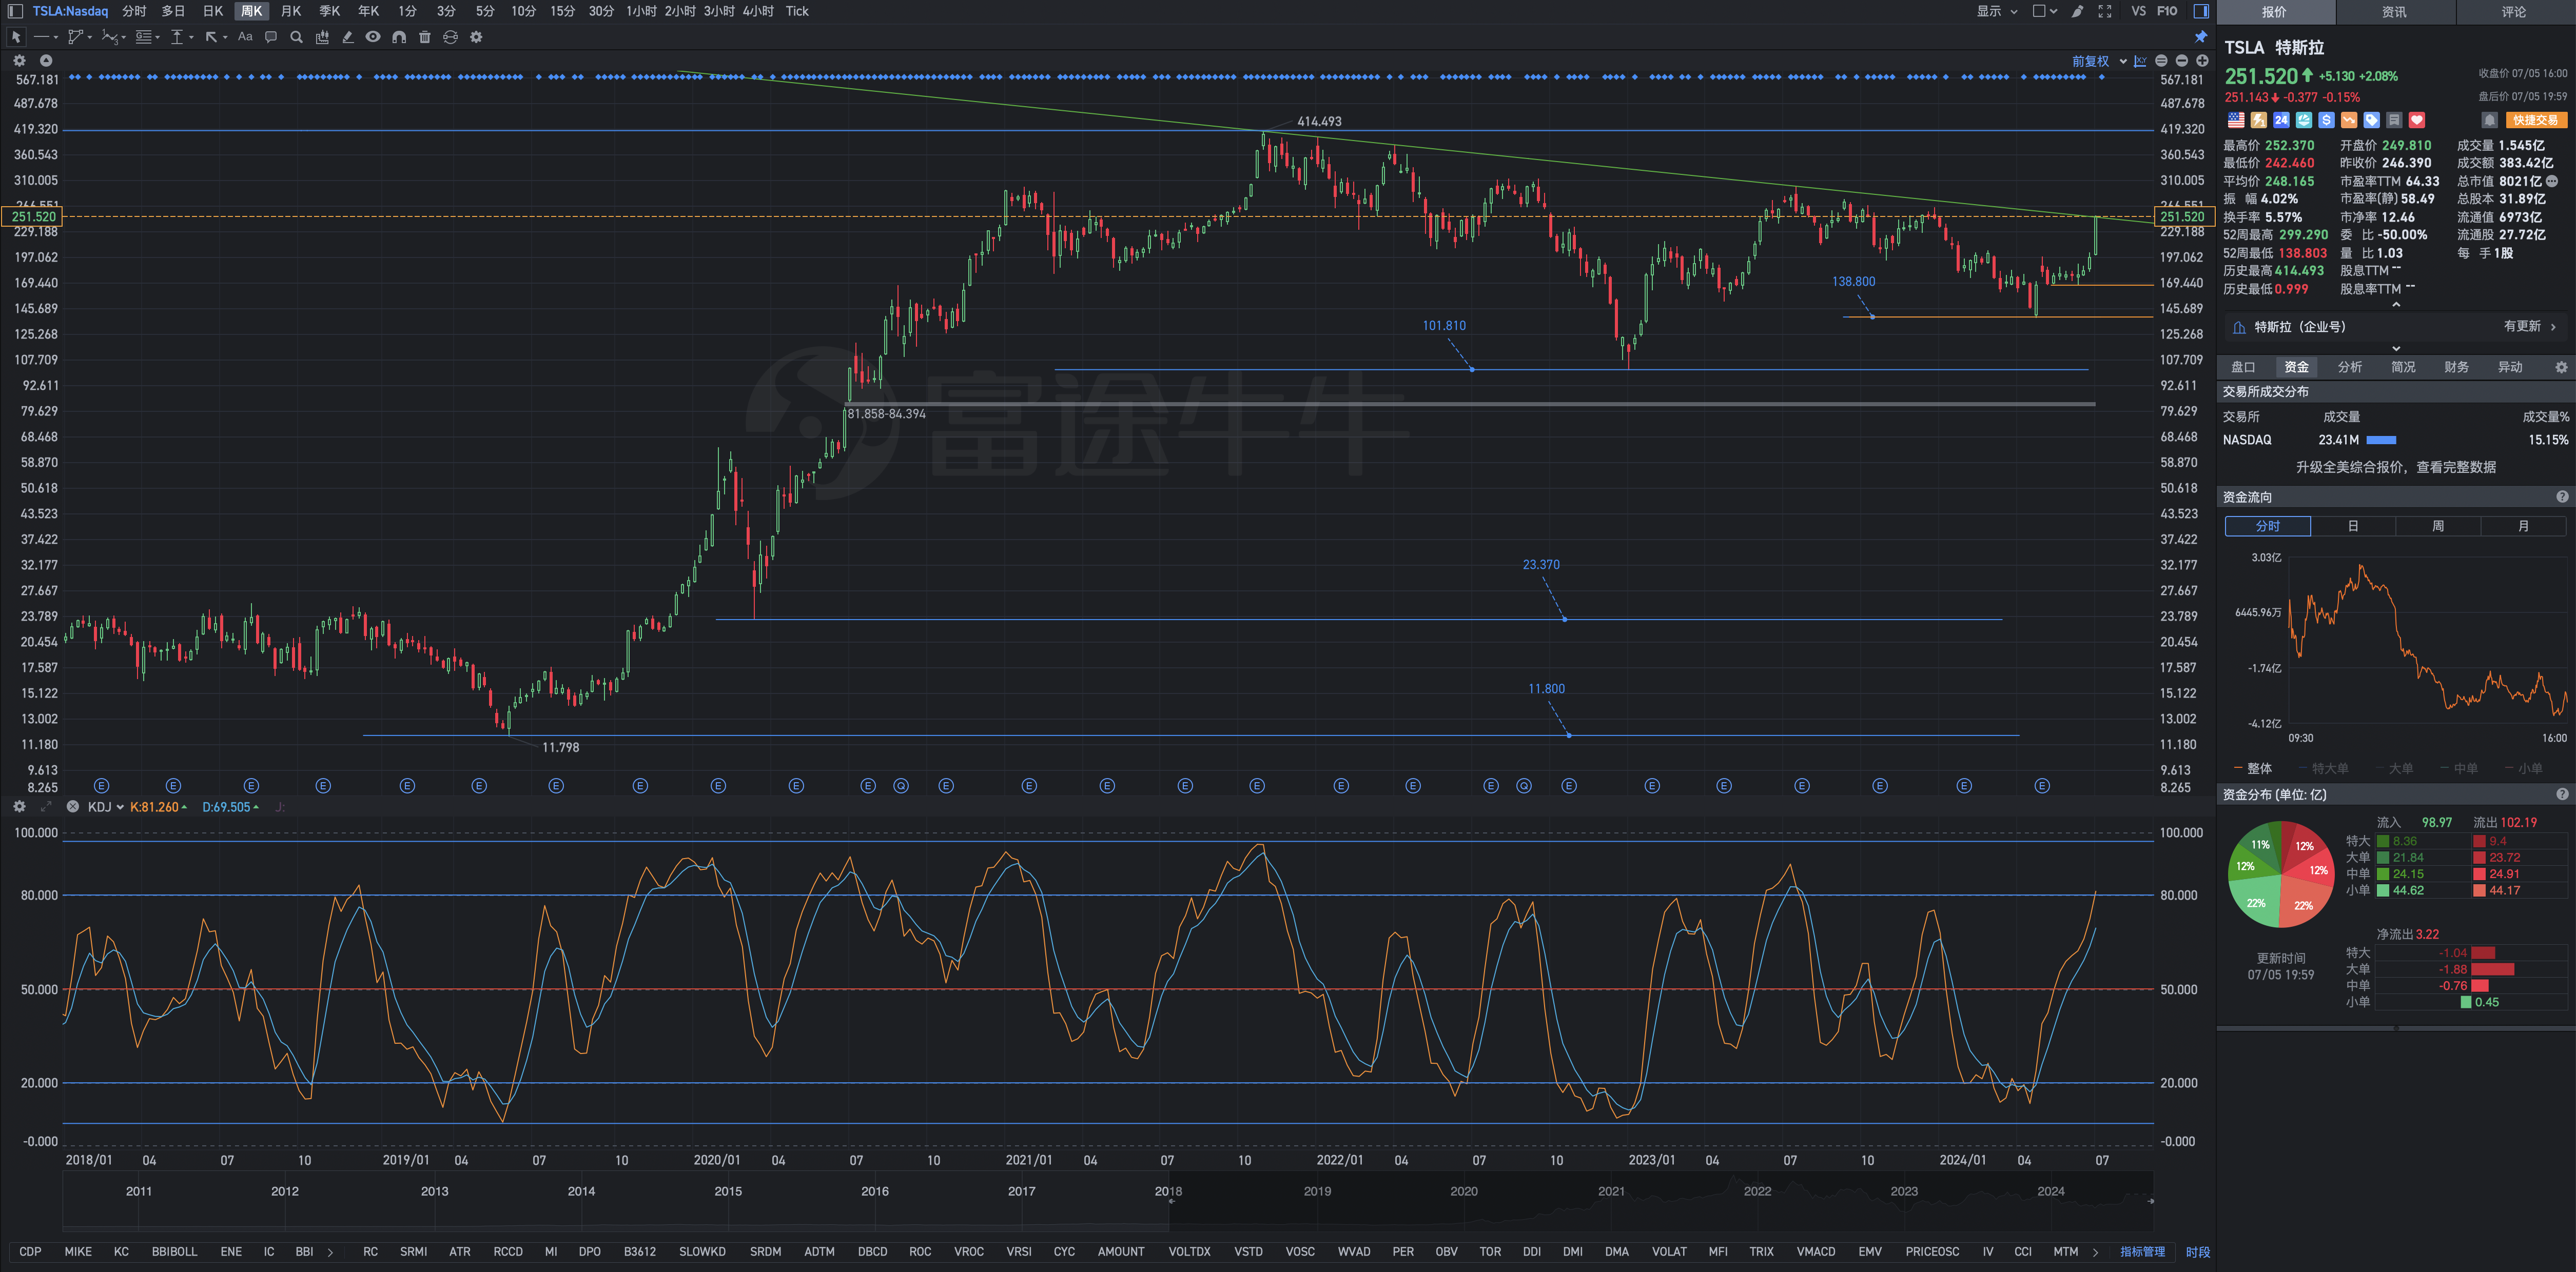Select 月 period in fund flow

2523,526
